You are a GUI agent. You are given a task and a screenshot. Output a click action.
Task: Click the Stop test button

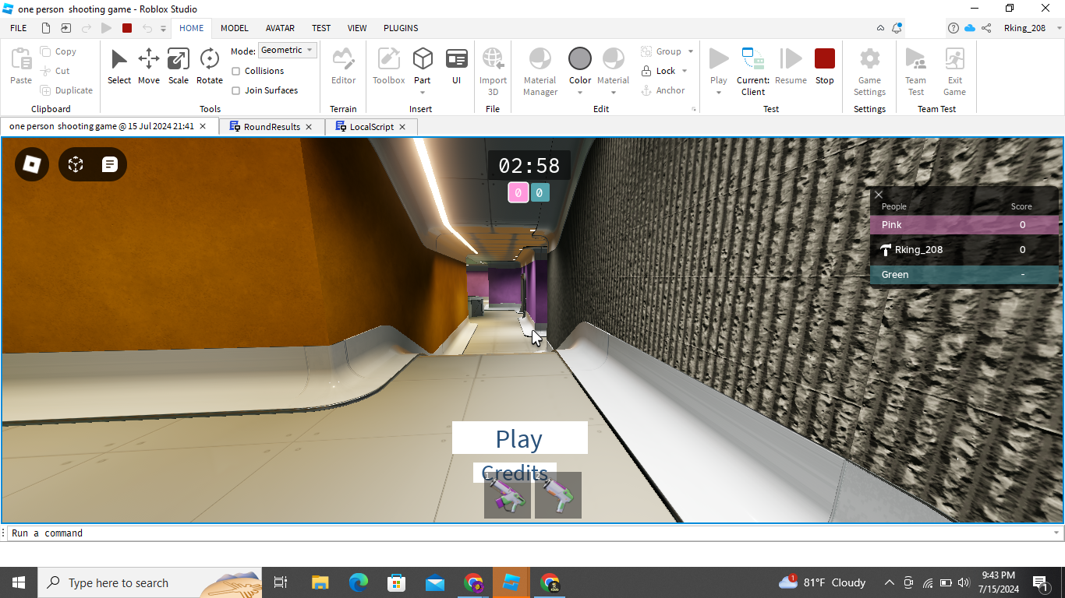tap(824, 66)
